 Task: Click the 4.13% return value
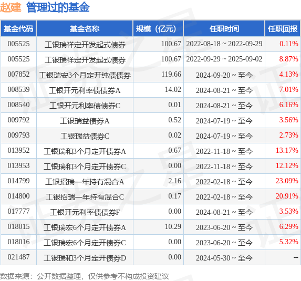[289, 74]
